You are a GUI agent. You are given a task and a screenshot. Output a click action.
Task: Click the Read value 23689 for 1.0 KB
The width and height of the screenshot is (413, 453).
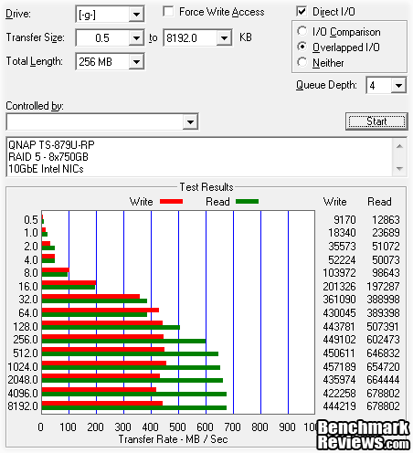tap(386, 233)
